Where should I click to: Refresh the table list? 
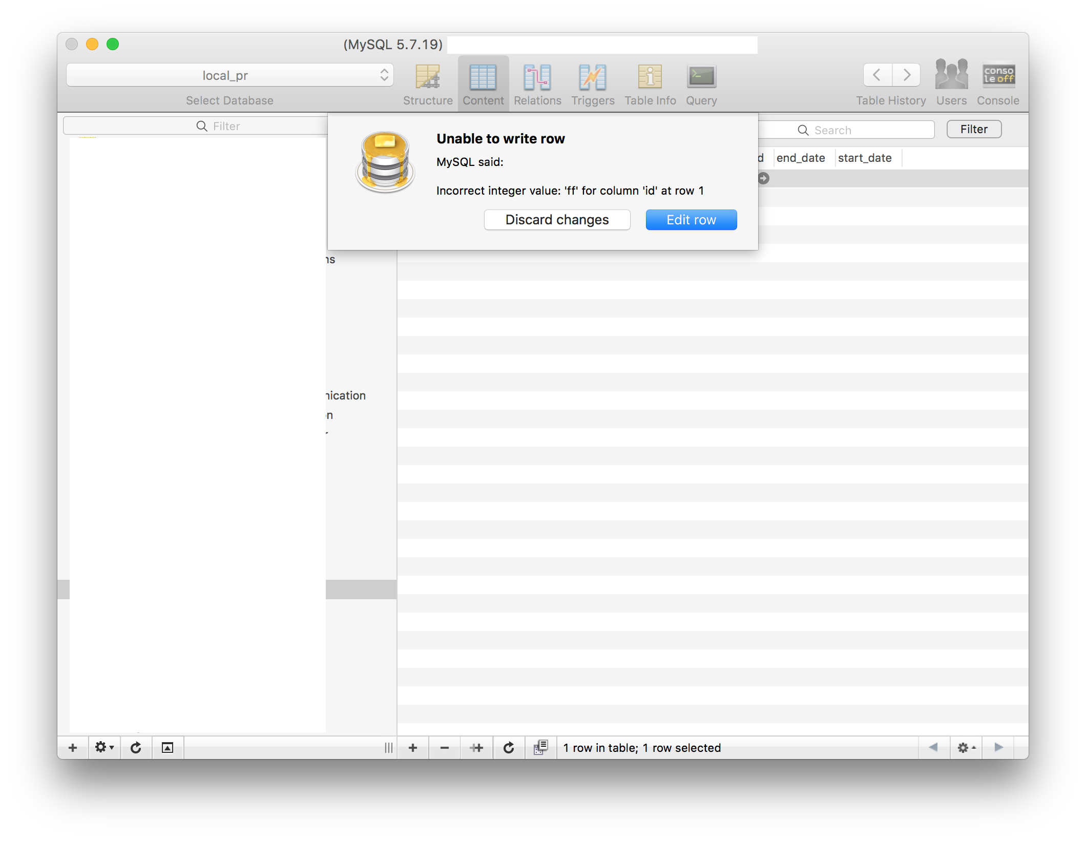pos(136,748)
